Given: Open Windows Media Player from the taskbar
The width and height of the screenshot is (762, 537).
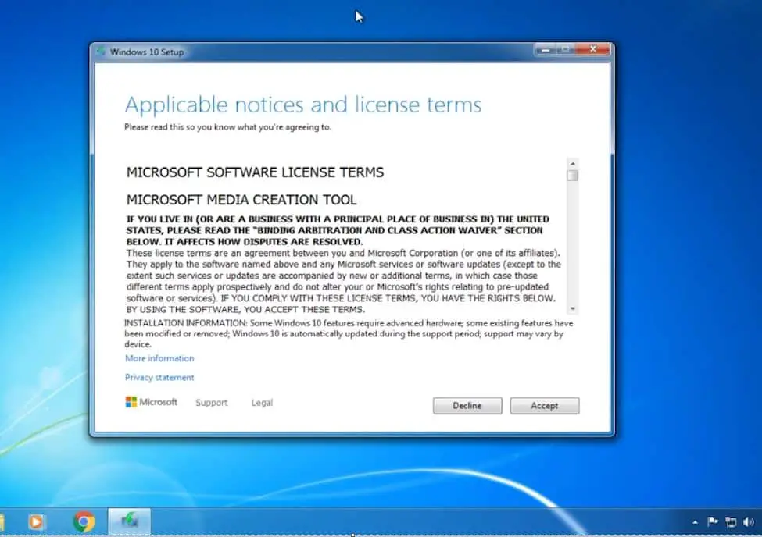Looking at the screenshot, I should 36,521.
